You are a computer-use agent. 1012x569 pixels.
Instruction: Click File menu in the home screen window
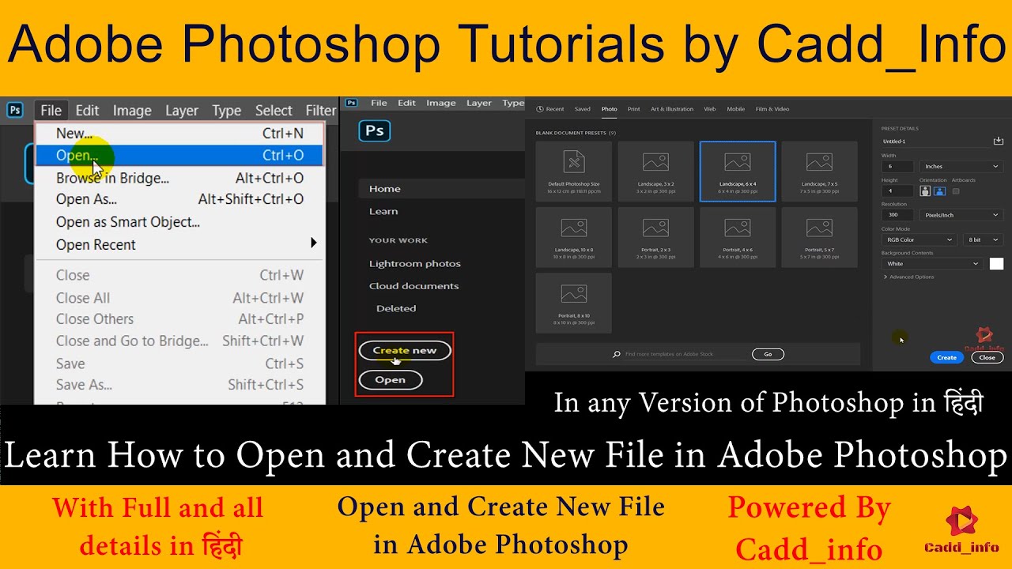coord(379,103)
